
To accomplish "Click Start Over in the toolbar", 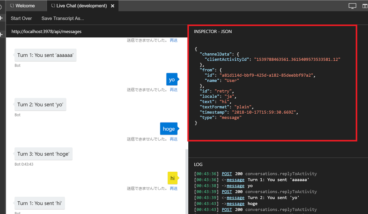I will (x=21, y=18).
